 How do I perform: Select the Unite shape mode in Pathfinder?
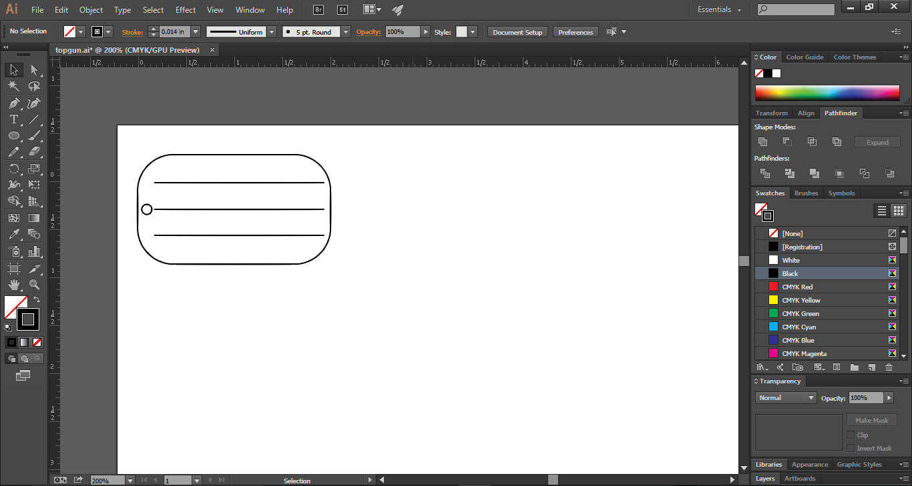pyautogui.click(x=763, y=141)
